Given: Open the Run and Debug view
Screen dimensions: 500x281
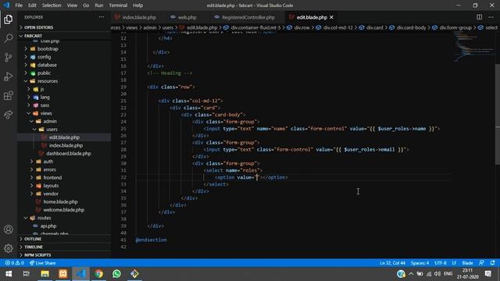Looking at the screenshot, I should click(x=9, y=76).
